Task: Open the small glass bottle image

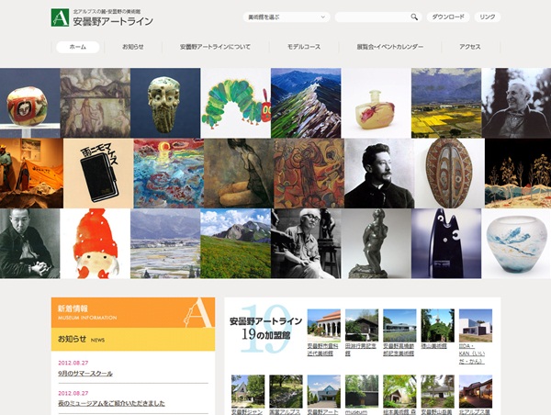Action: tap(377, 103)
